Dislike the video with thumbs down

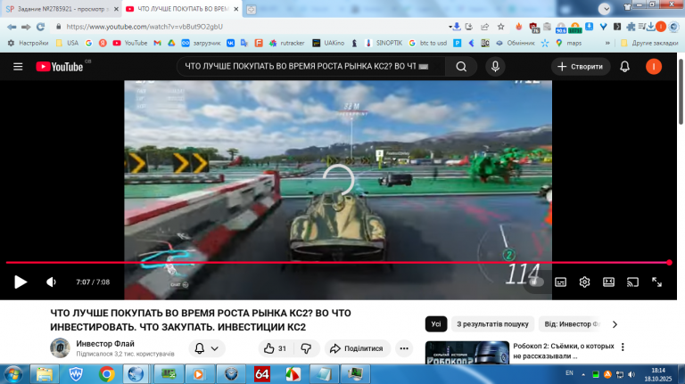click(306, 348)
